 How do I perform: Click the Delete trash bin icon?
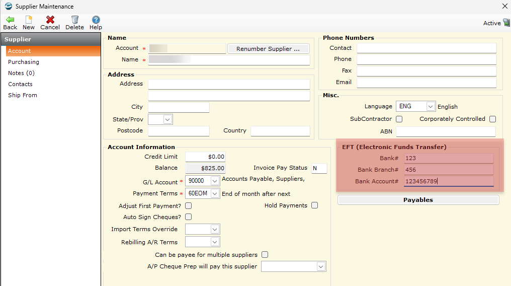[x=74, y=20]
